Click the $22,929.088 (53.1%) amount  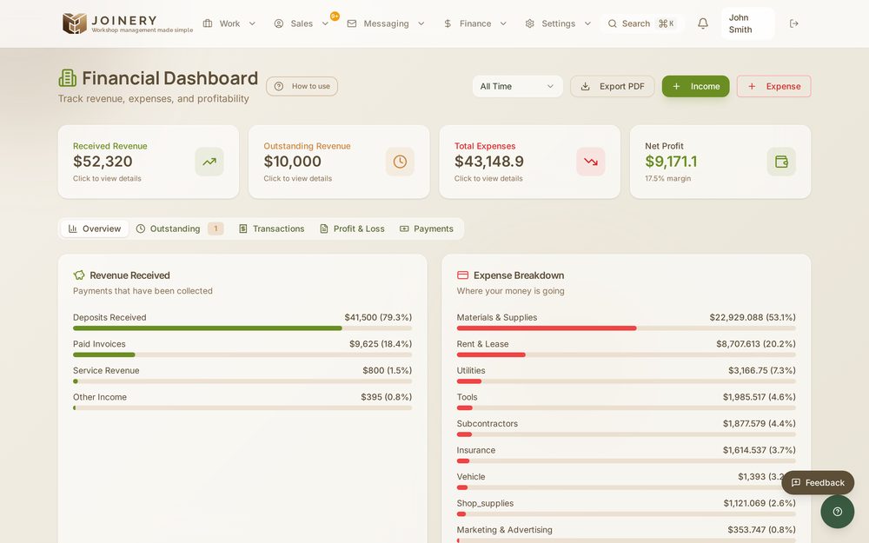753,317
